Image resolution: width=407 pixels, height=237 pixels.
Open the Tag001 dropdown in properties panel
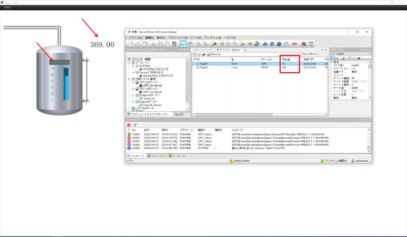click(x=370, y=54)
